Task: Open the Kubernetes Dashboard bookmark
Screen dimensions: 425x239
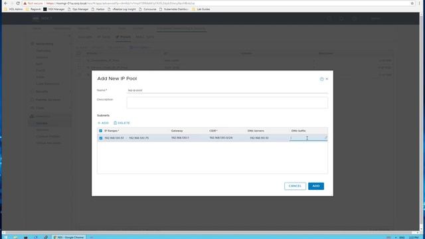Action: coord(174,9)
